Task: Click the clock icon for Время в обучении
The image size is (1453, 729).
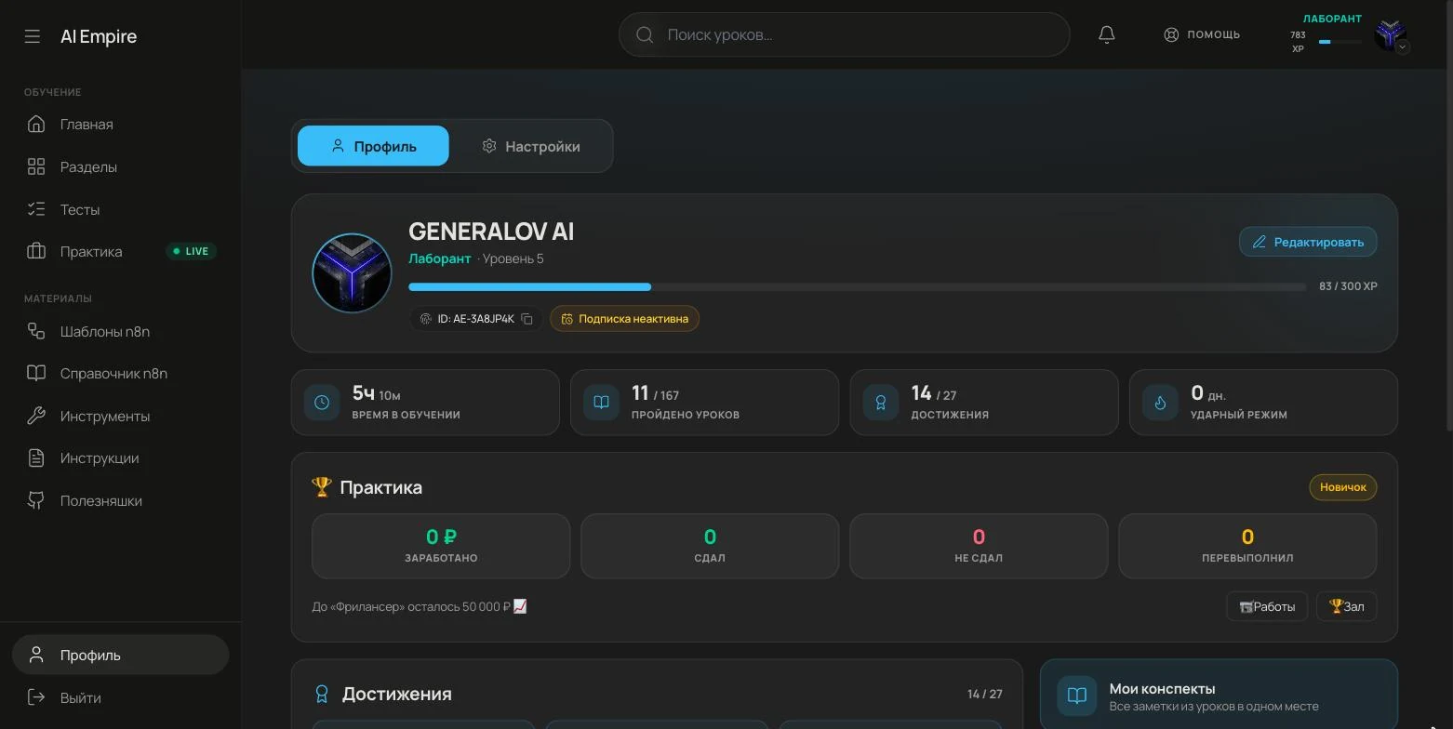Action: coord(322,403)
